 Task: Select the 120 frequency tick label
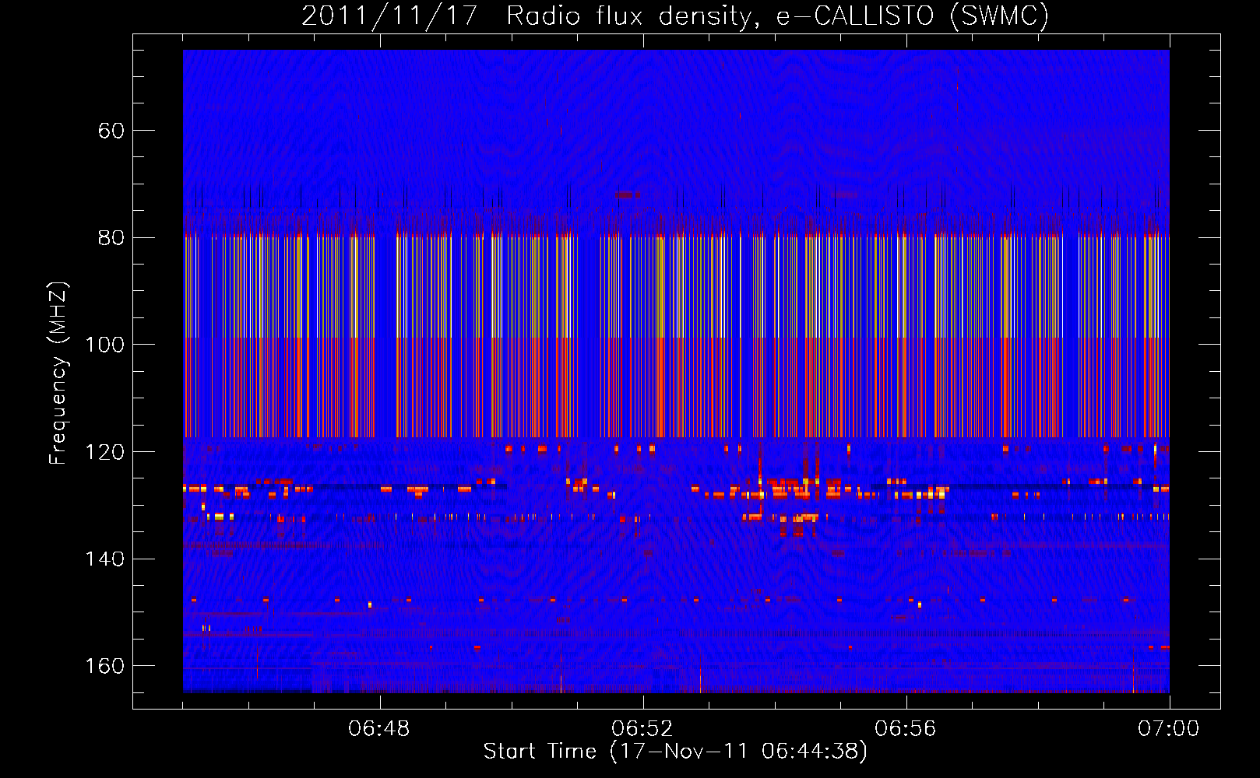click(x=105, y=452)
